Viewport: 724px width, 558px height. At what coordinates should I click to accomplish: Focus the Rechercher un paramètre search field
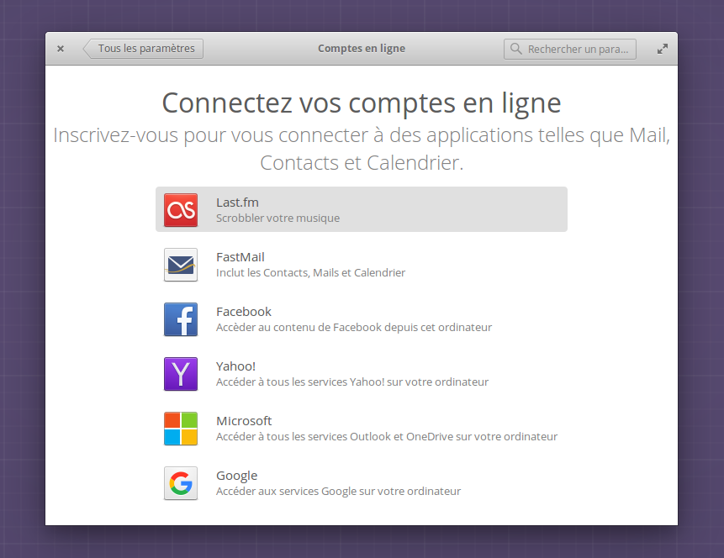(570, 49)
